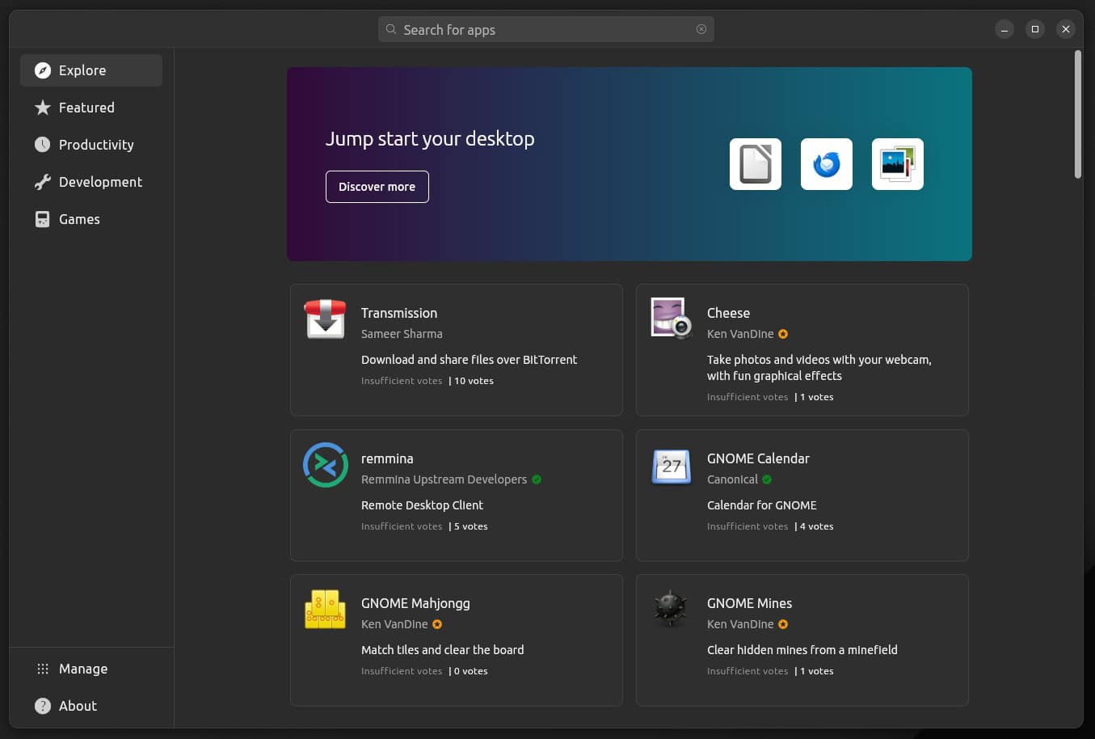The width and height of the screenshot is (1095, 739).
Task: Click the clear icon in the search bar
Action: tap(701, 29)
